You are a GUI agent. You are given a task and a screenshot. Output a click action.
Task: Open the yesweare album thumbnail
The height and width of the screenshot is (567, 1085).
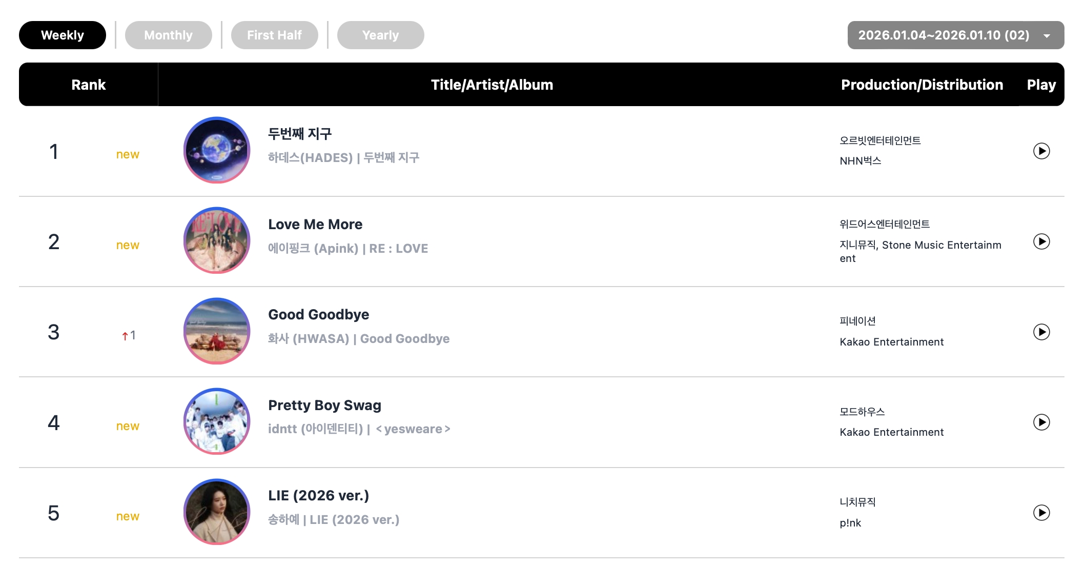[217, 421]
